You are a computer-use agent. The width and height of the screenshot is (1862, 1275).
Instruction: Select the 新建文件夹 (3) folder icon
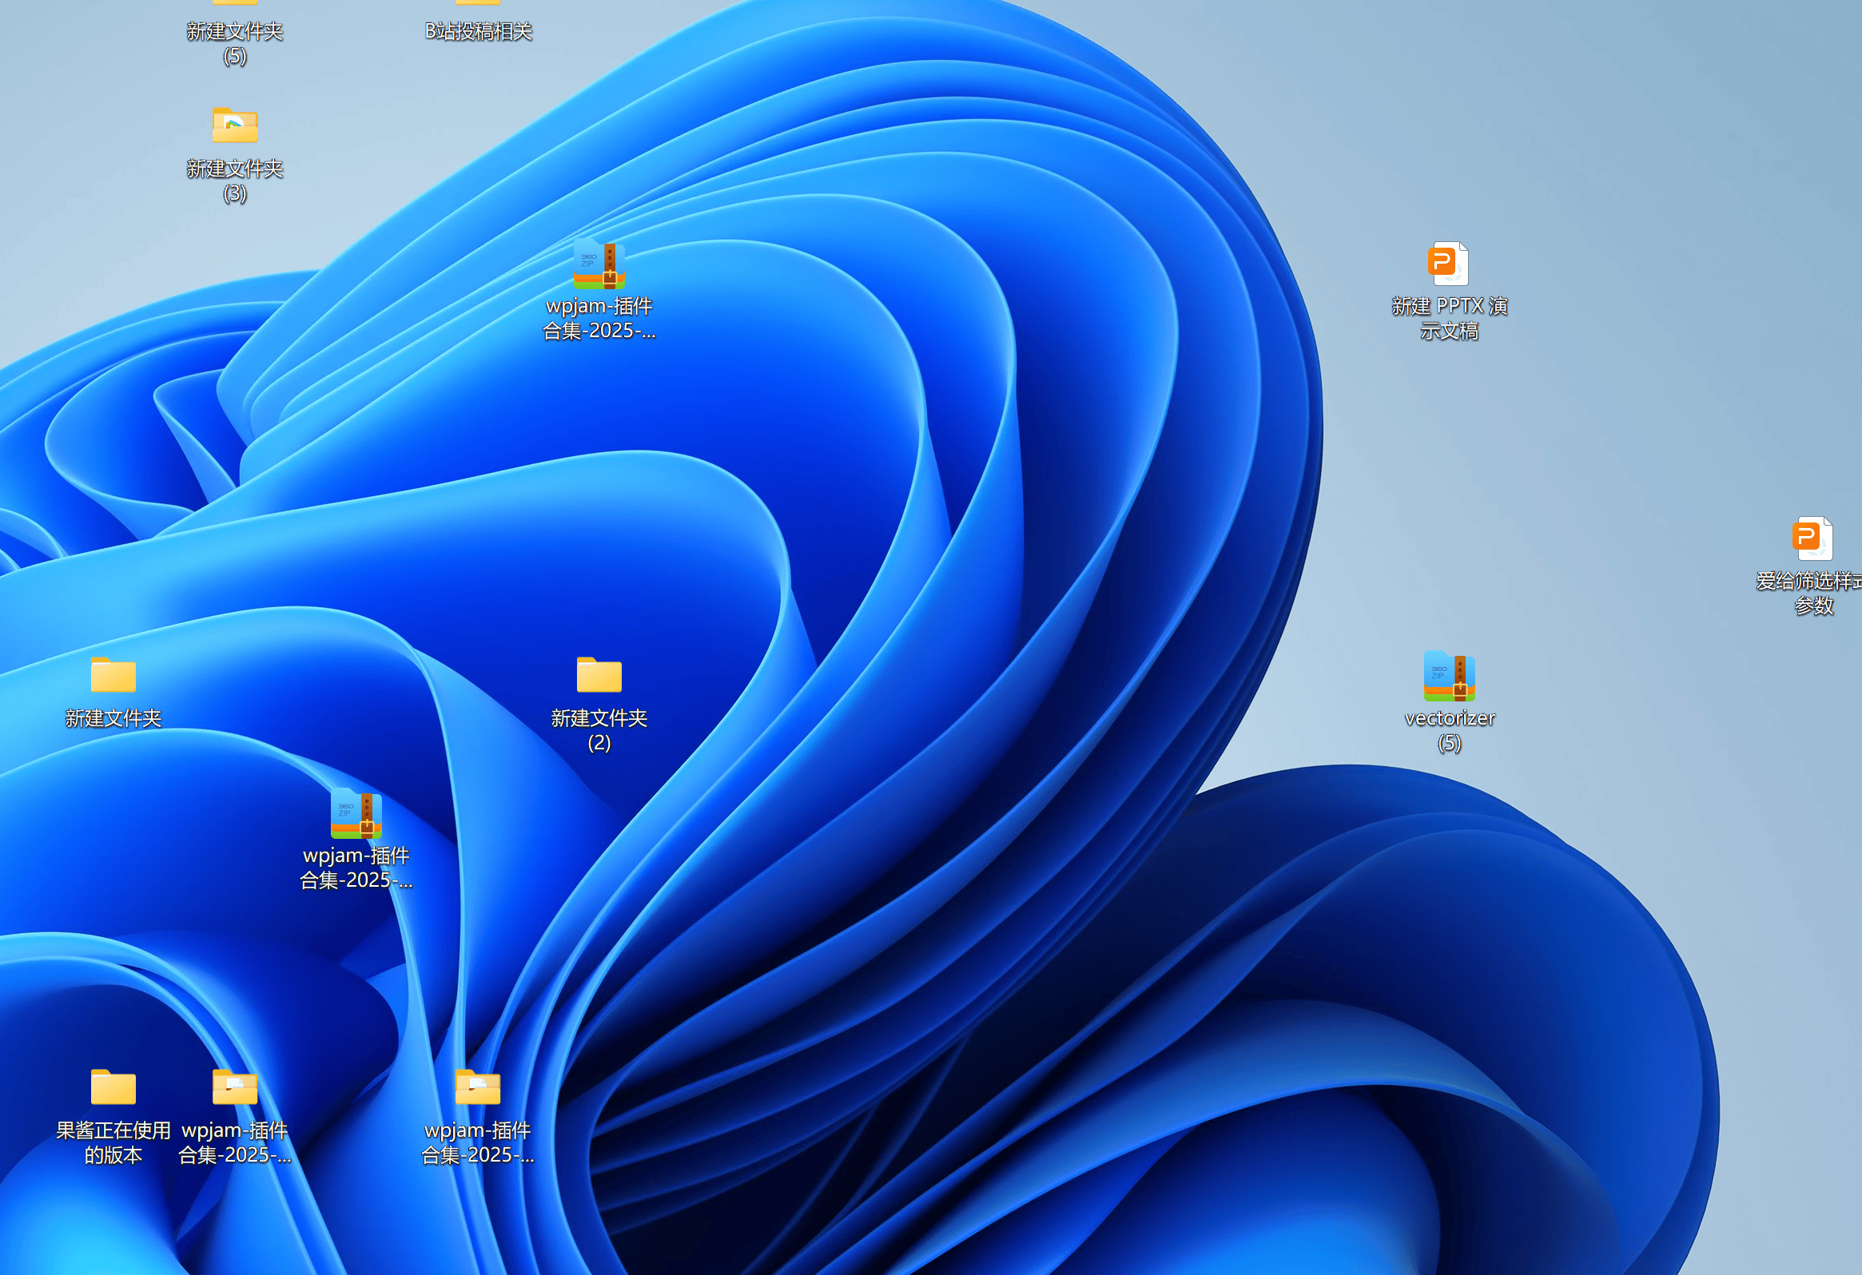pyautogui.click(x=235, y=125)
